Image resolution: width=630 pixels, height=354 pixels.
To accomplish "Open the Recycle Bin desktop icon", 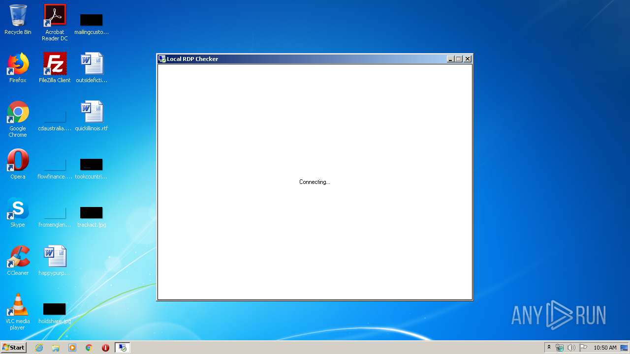I will 18,20.
